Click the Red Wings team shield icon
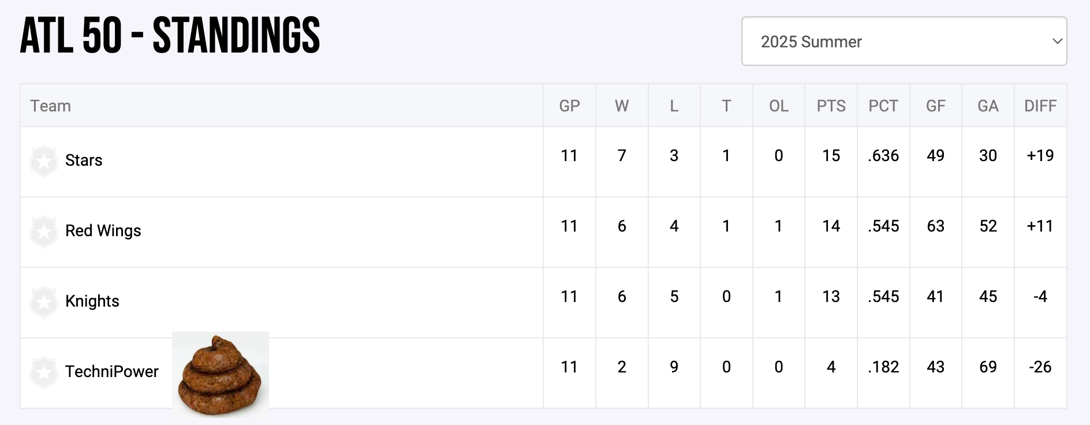Viewport: 1090px width, 425px height. tap(44, 232)
